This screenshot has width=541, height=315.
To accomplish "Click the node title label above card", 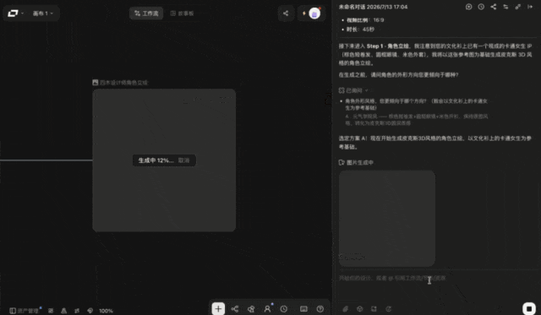I will click(x=120, y=83).
